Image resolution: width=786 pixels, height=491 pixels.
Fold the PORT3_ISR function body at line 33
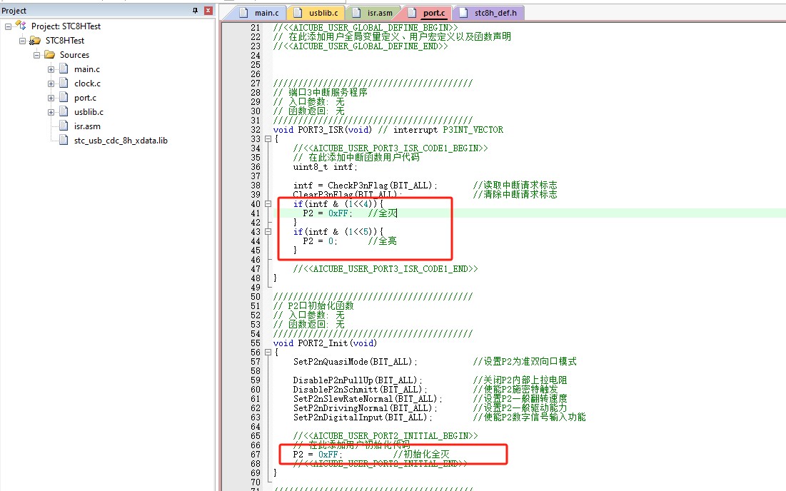268,139
